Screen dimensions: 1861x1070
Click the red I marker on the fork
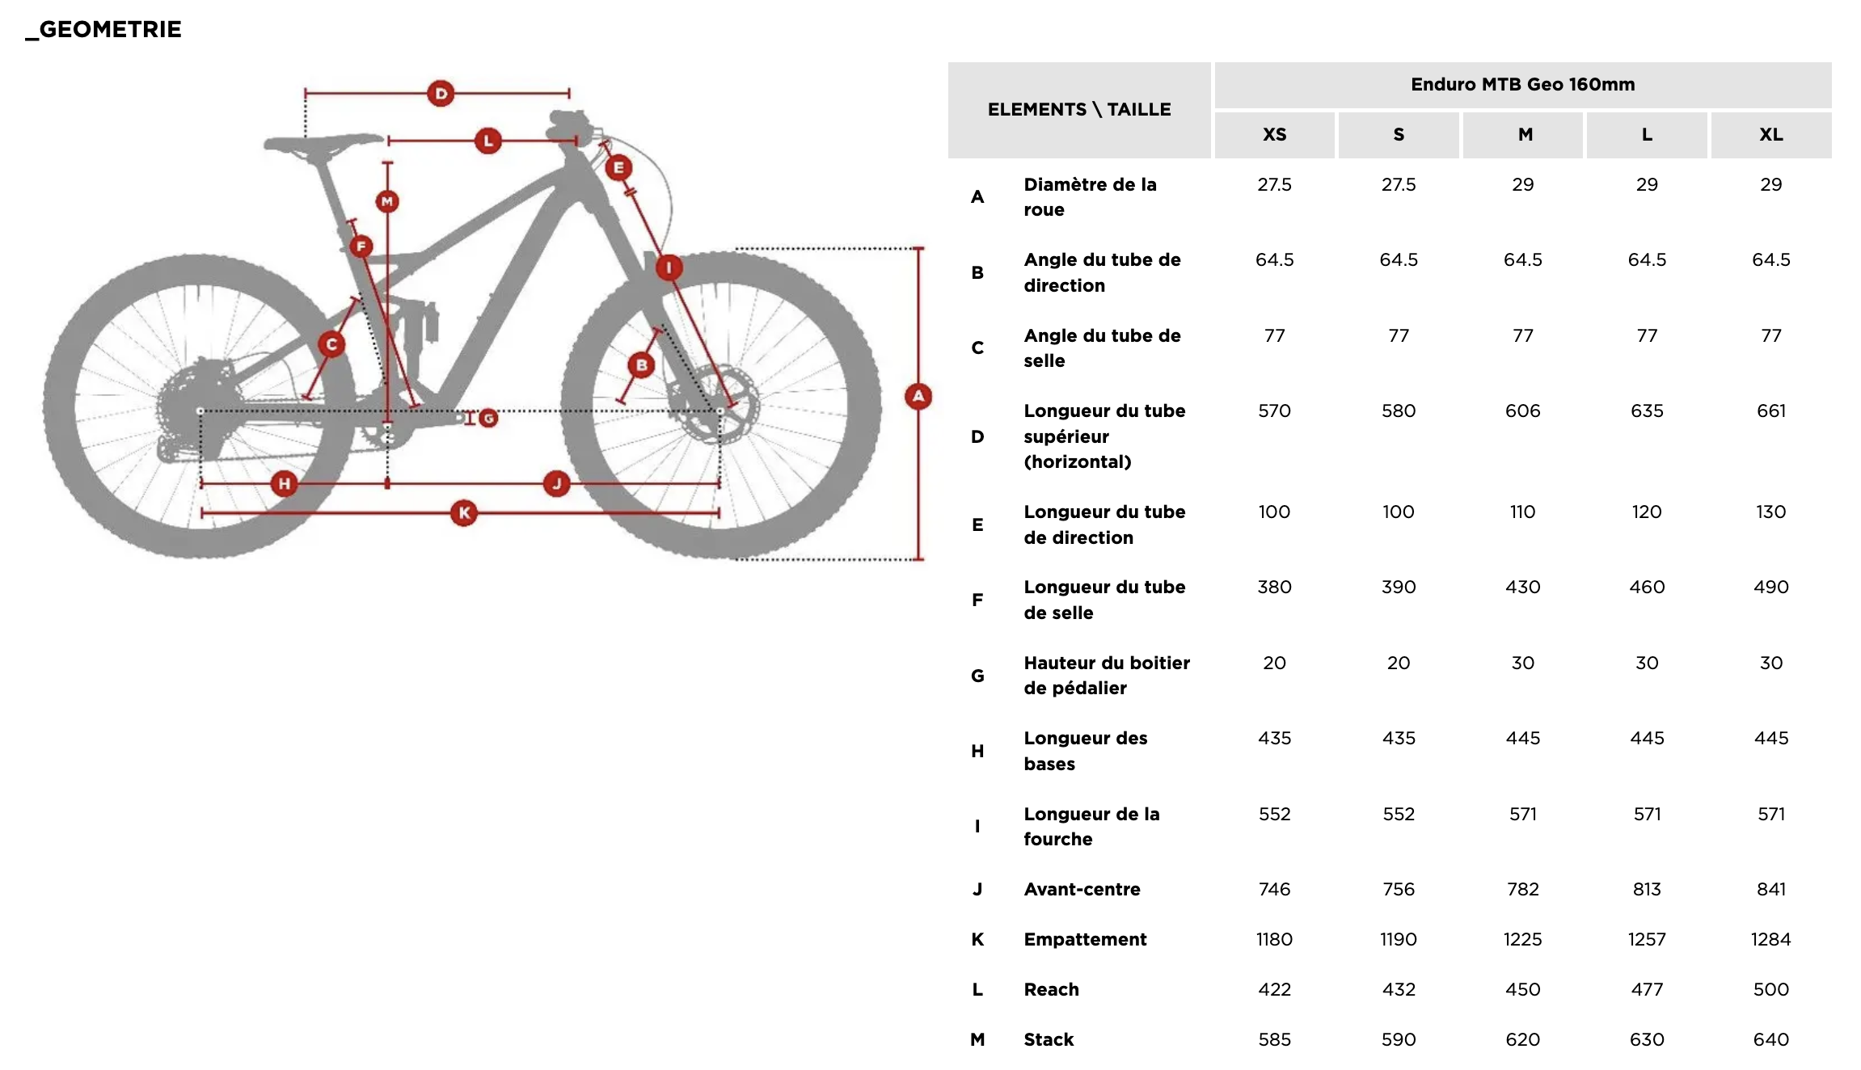pos(669,267)
